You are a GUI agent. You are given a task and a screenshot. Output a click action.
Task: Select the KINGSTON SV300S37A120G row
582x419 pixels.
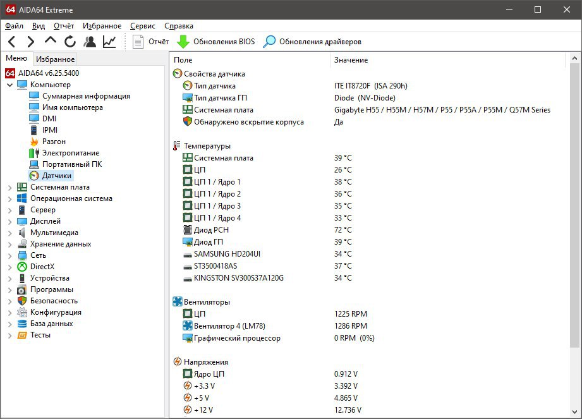point(239,278)
